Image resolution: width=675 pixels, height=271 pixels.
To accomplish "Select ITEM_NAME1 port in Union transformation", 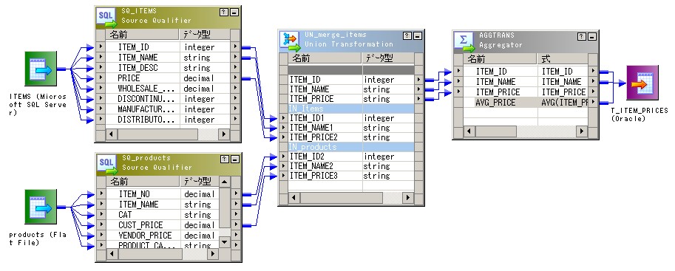I will pyautogui.click(x=351, y=128).
